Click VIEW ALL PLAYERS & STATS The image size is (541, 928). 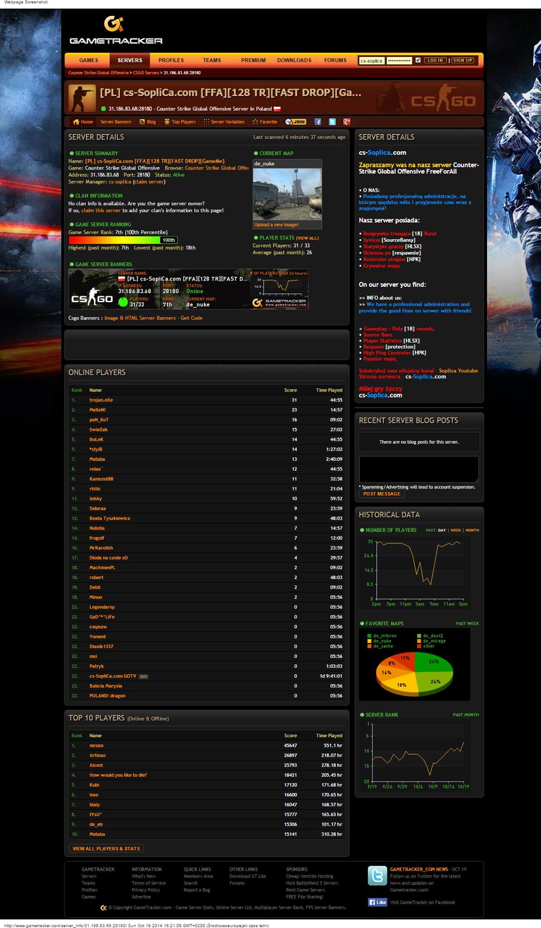pos(106,849)
